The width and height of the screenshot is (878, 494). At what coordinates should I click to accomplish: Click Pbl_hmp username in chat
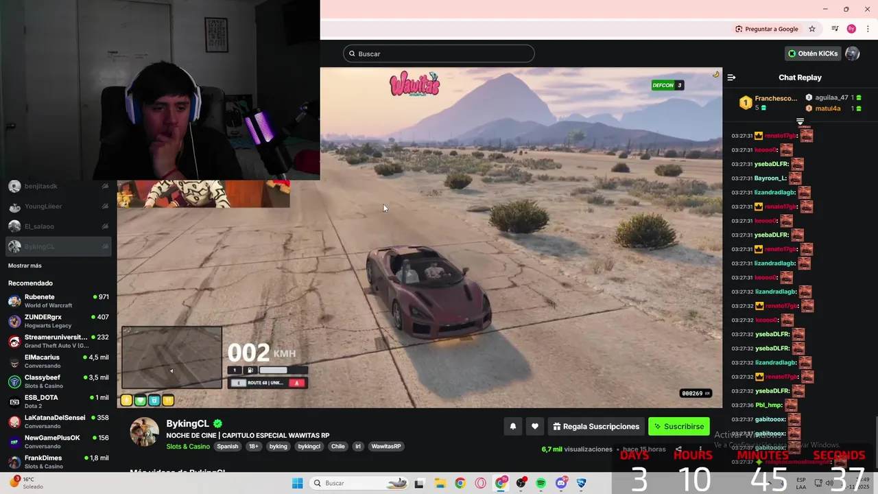[768, 405]
